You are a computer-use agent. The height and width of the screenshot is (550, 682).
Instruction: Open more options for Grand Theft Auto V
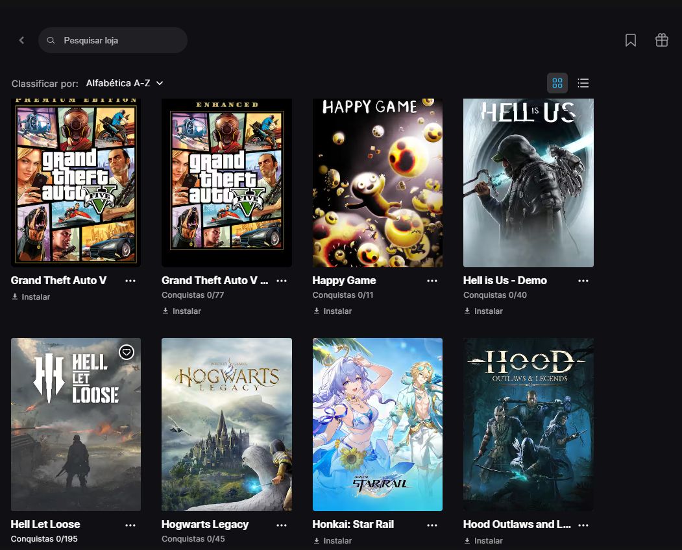pos(130,281)
